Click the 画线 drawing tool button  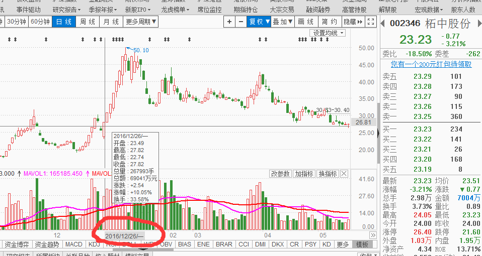point(306,22)
